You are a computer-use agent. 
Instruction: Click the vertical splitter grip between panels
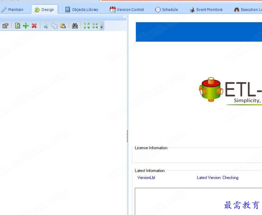click(127, 136)
